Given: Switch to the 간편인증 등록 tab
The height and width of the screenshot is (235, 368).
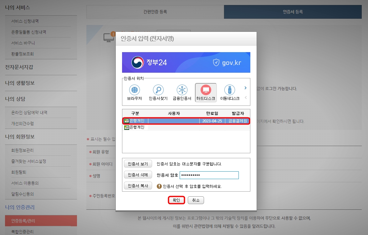Looking at the screenshot, I should pyautogui.click(x=155, y=12).
